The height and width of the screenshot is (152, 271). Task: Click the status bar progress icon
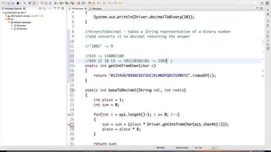[213, 148]
